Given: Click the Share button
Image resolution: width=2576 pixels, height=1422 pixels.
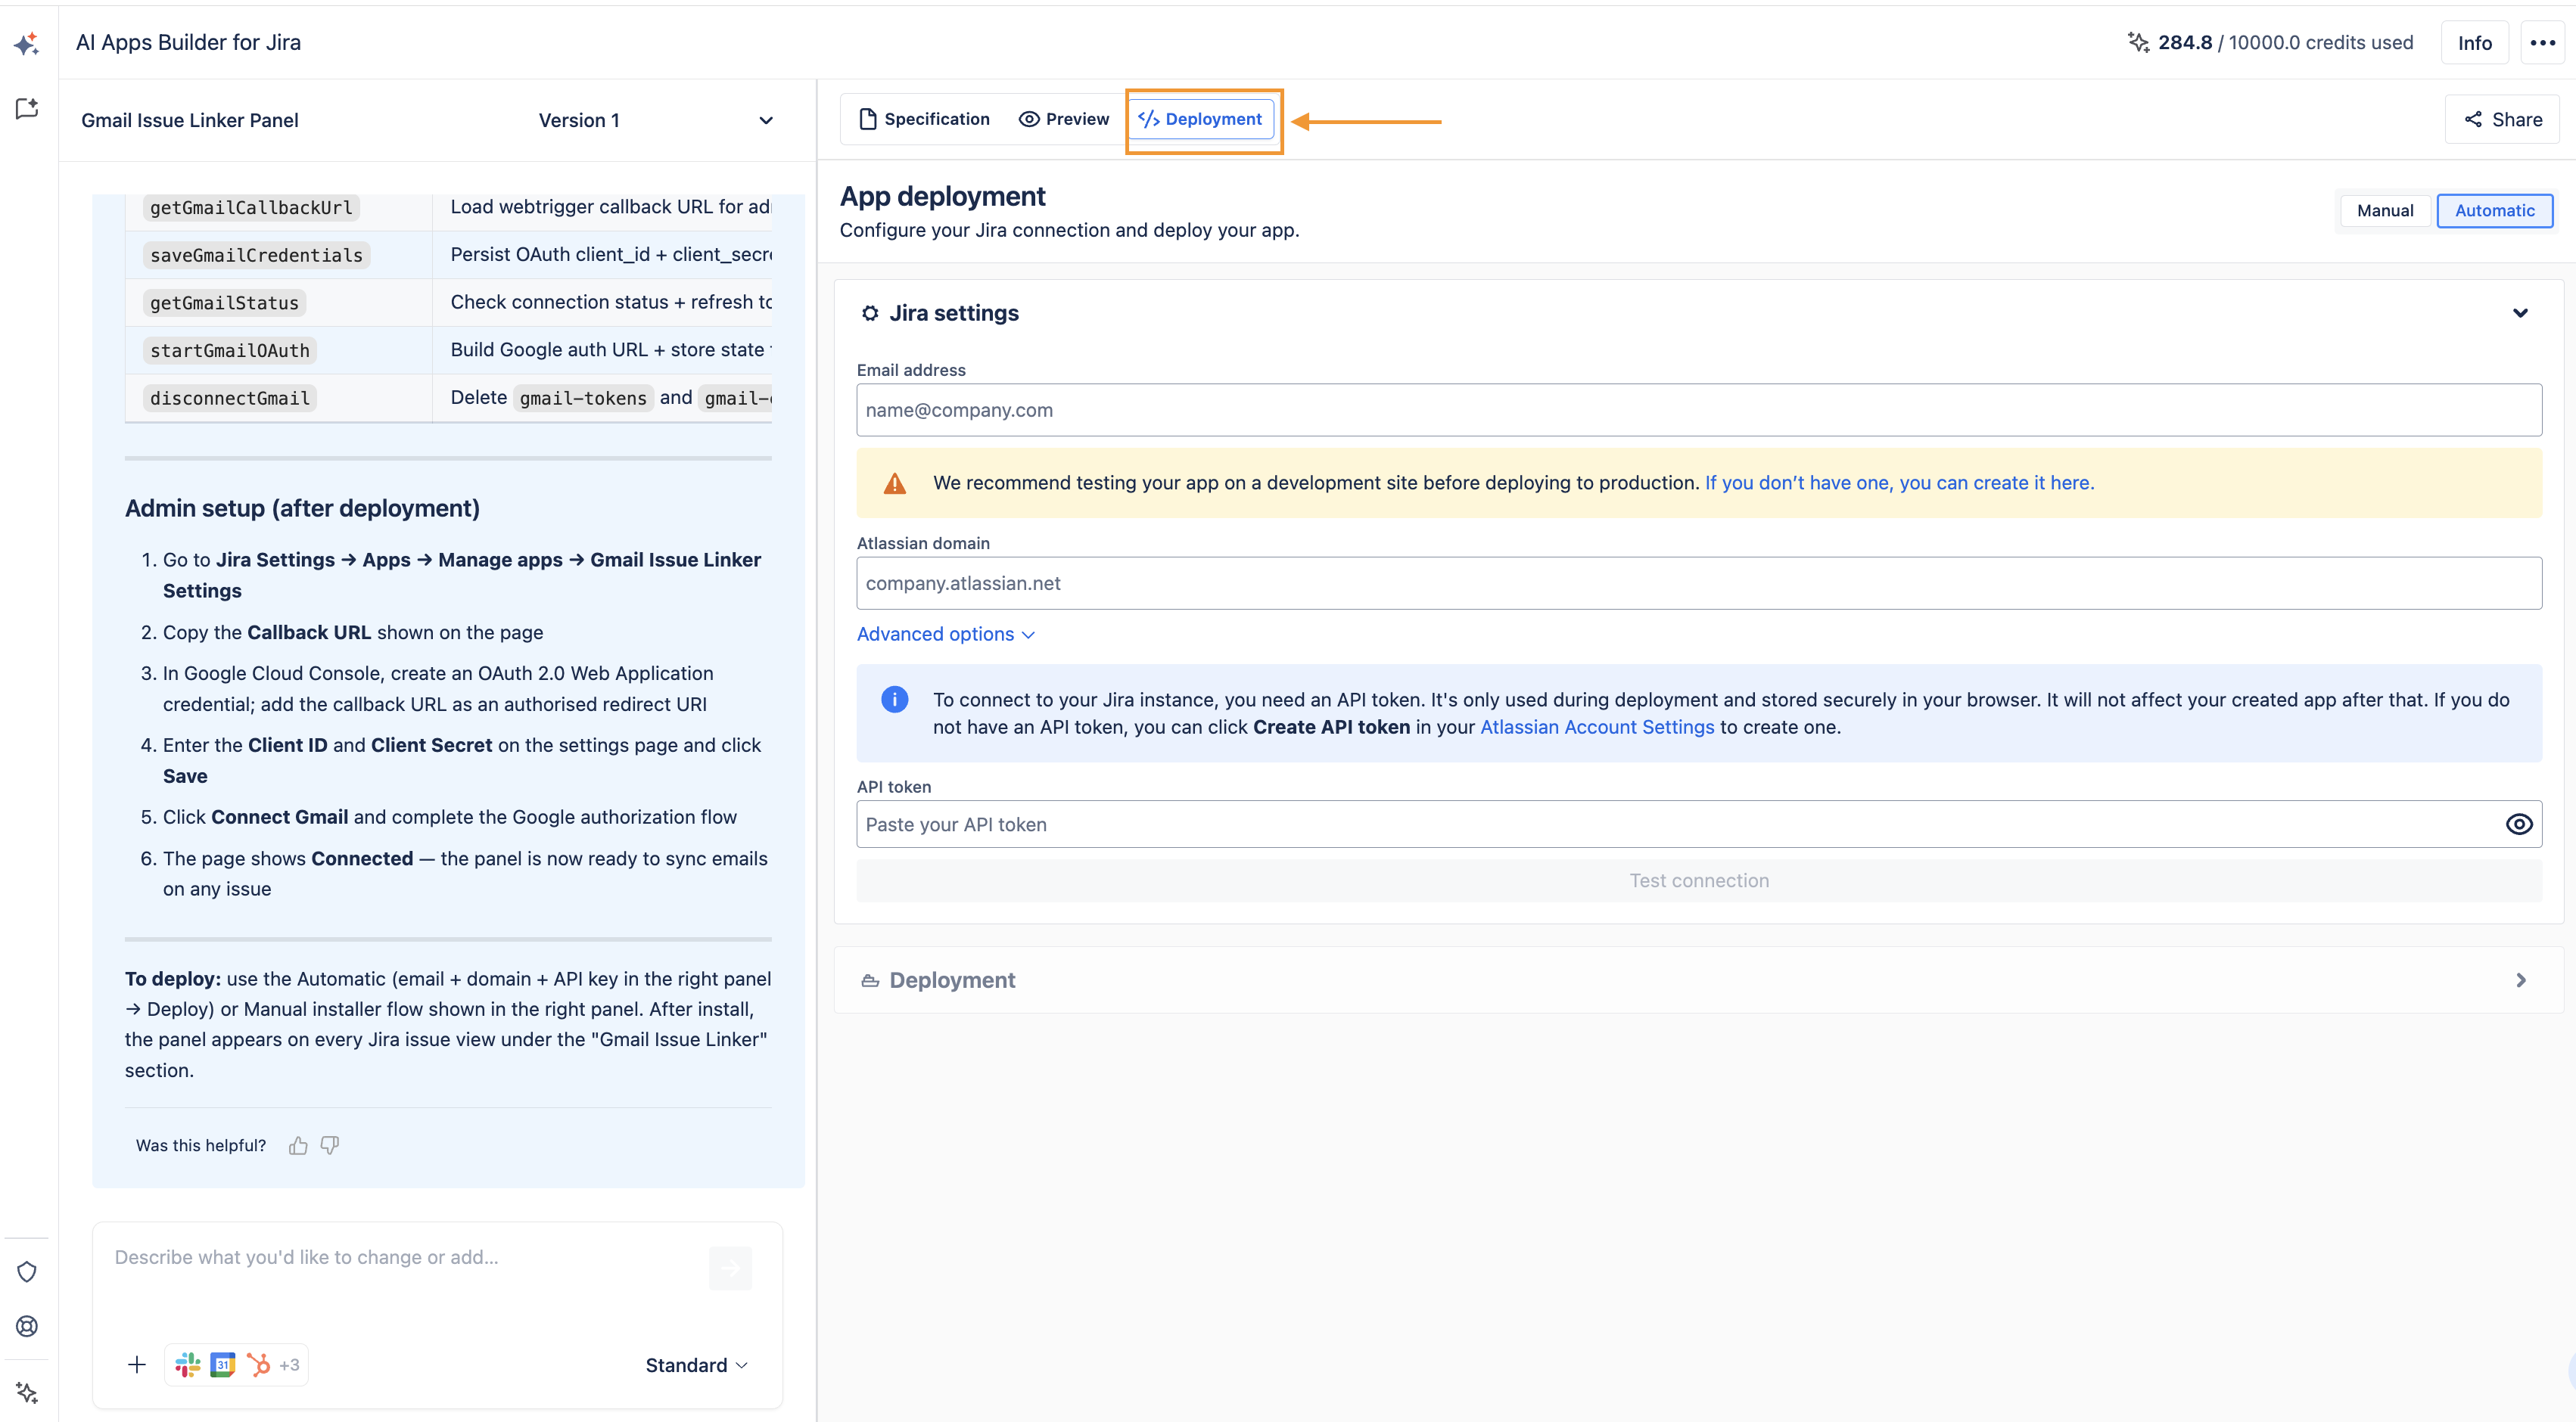Looking at the screenshot, I should click(x=2502, y=119).
